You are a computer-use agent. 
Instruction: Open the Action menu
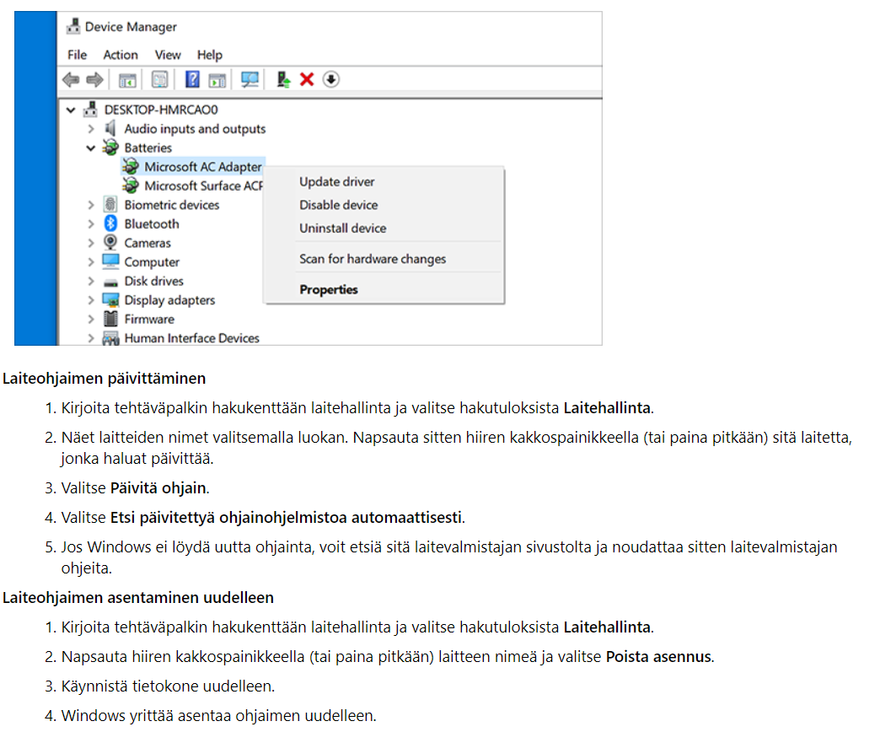pyautogui.click(x=120, y=55)
